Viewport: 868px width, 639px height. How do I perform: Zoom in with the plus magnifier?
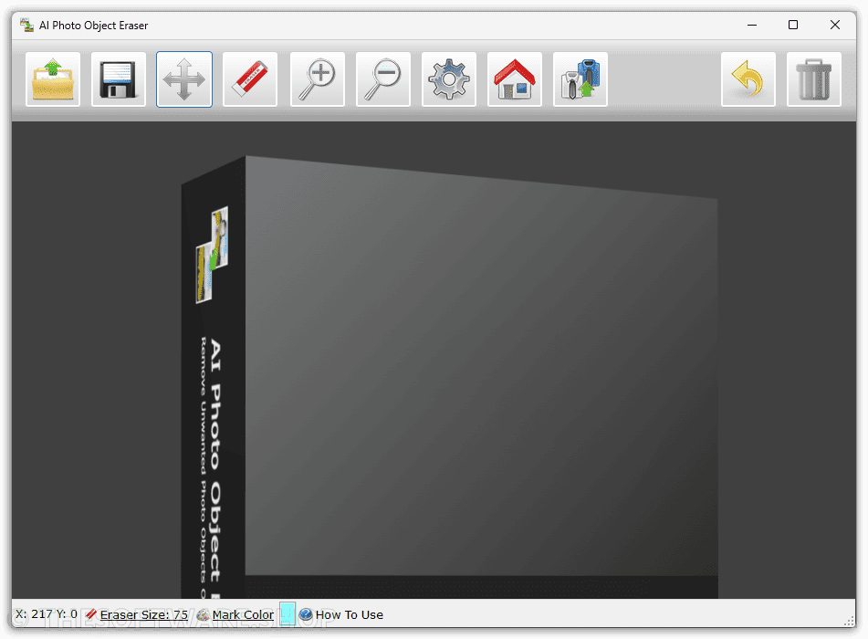[318, 79]
